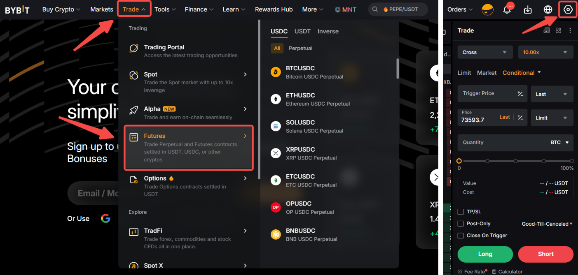Open the language globe icon
The height and width of the screenshot is (275, 578).
(548, 10)
